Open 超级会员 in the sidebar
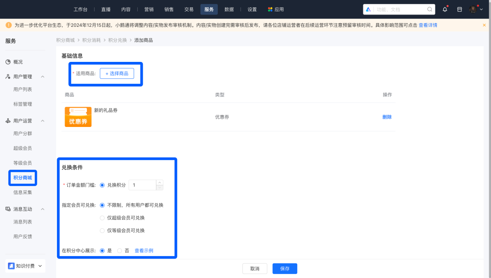 [23, 148]
